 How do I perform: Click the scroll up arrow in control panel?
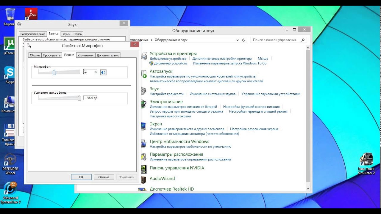click(x=308, y=47)
